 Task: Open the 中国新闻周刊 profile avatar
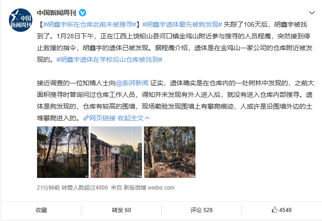tap(21, 20)
